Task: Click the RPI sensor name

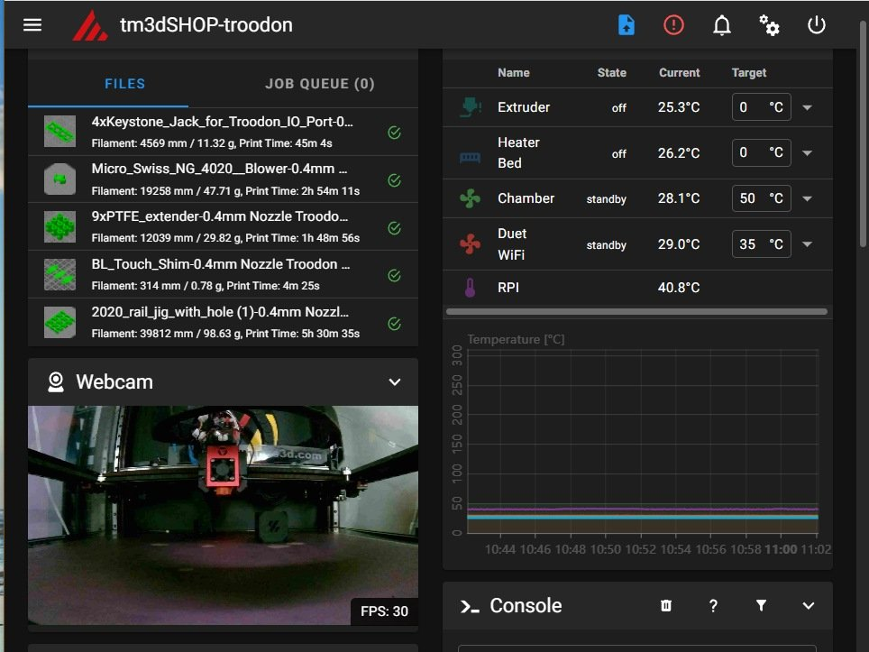Action: [508, 288]
